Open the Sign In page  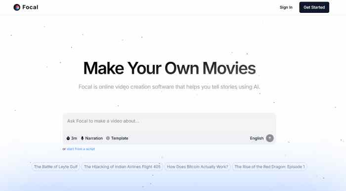point(286,7)
